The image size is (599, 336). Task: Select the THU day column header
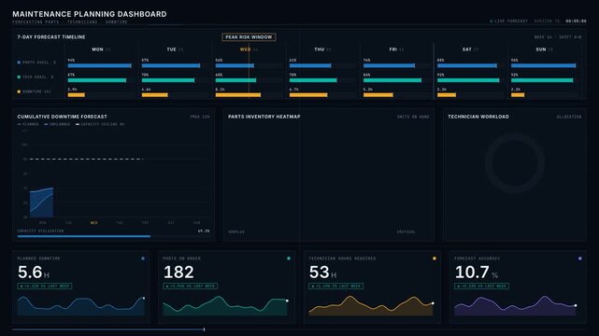tap(322, 49)
